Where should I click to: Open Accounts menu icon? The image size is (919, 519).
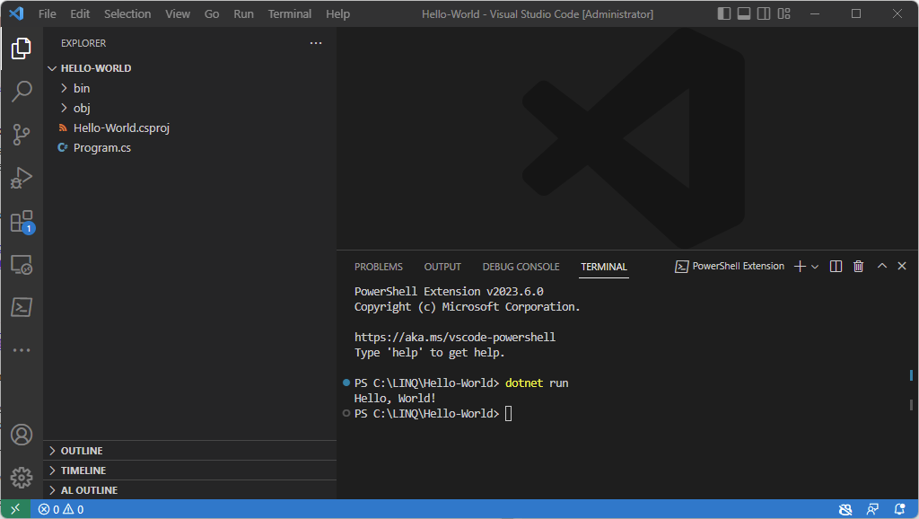click(x=22, y=435)
